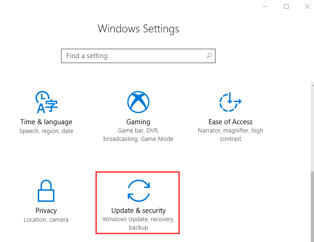Click the search magnifier icon
This screenshot has height=242, width=314.
209,56
